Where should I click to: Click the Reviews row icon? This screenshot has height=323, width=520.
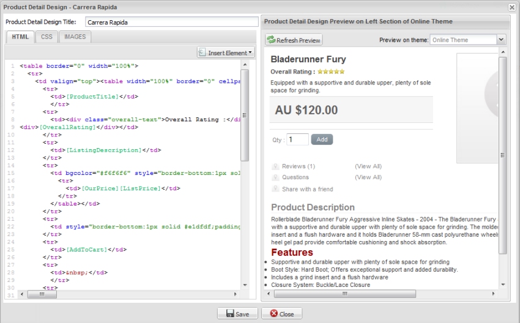click(x=275, y=166)
